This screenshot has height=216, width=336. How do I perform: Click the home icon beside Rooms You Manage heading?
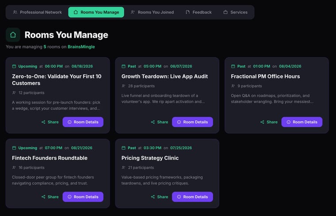coord(13,35)
